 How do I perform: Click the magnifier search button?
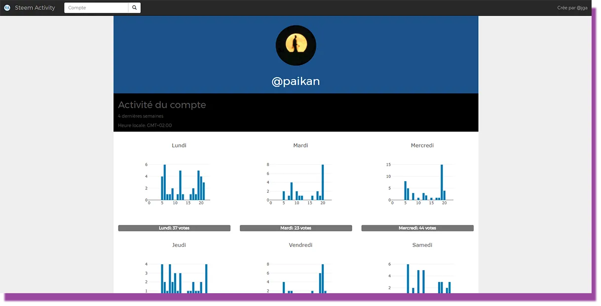click(135, 8)
